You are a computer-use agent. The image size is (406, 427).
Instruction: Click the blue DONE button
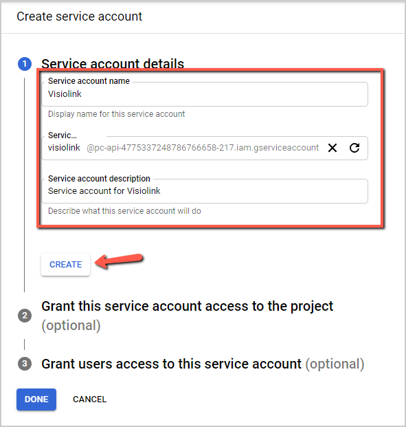coord(36,399)
